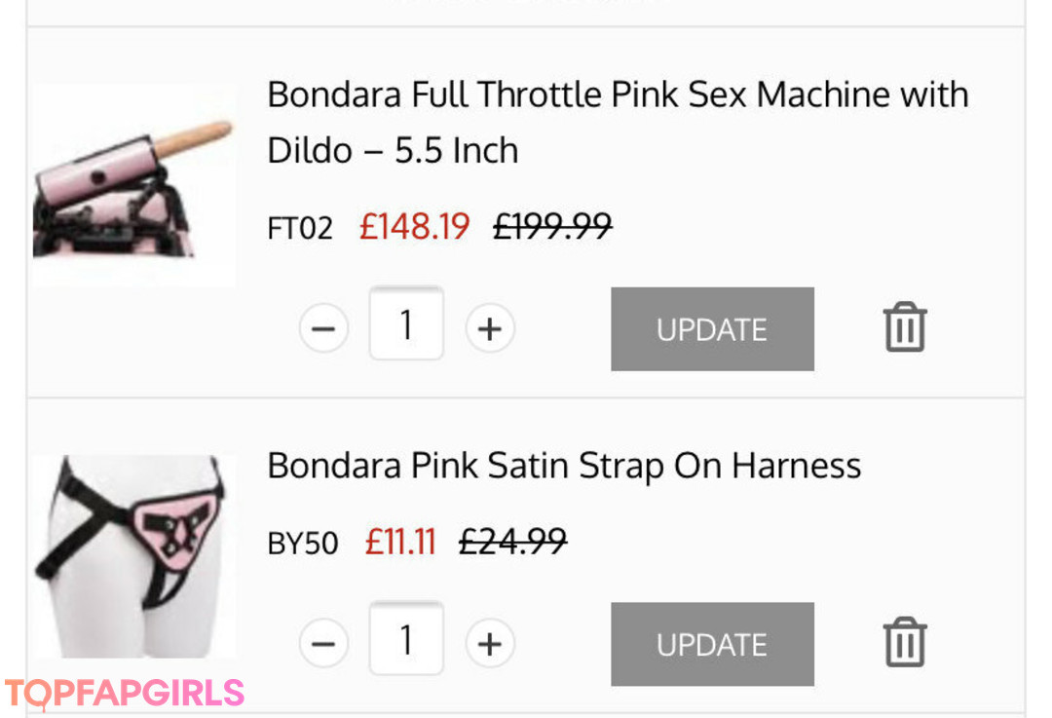
Task: Open Full Throttle Sex Machine product thumbnail
Action: point(133,185)
